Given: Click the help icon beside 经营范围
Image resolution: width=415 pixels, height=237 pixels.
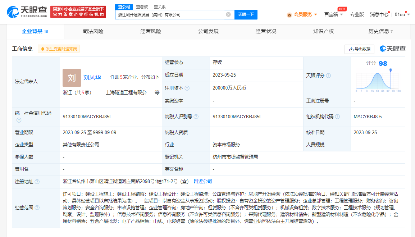Looking at the screenshot, I should click(x=37, y=208).
